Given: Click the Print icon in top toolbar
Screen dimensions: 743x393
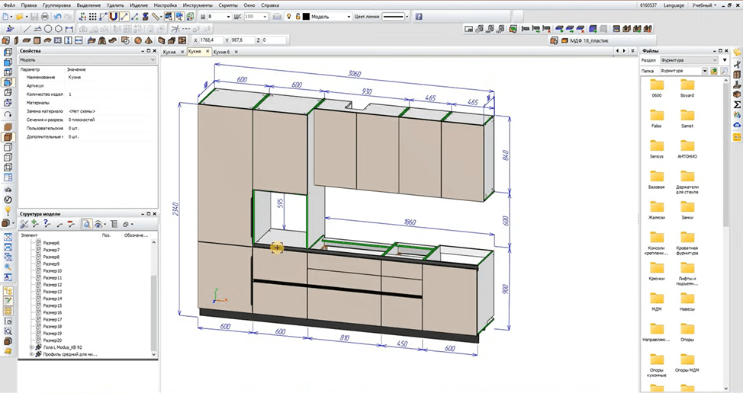Looking at the screenshot, I should pos(44,17).
